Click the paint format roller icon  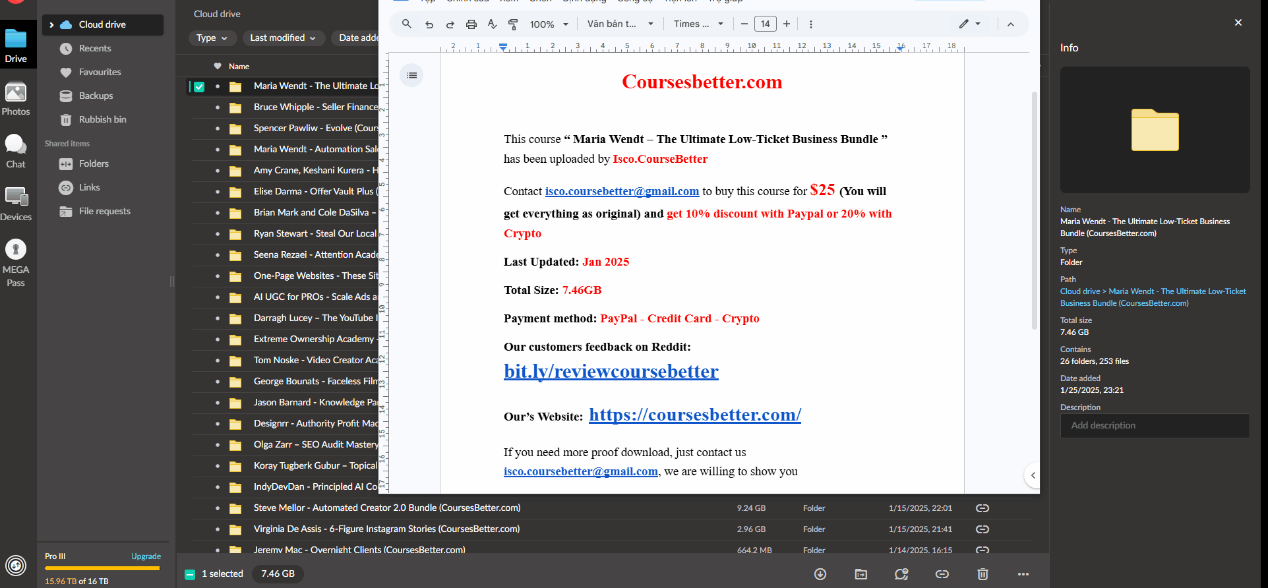513,24
